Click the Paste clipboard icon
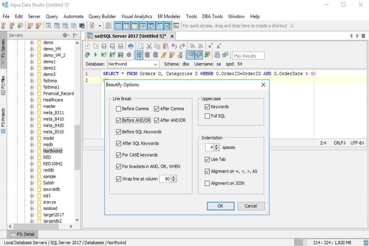Screen dimensions: 369x246 click(x=166, y=46)
